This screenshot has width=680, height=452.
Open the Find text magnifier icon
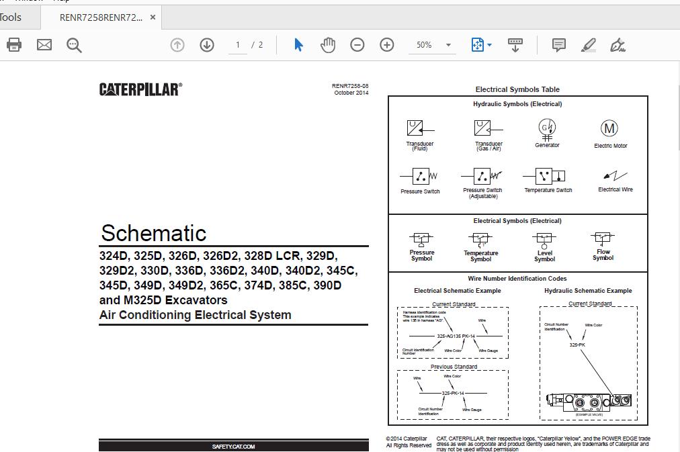pyautogui.click(x=74, y=45)
